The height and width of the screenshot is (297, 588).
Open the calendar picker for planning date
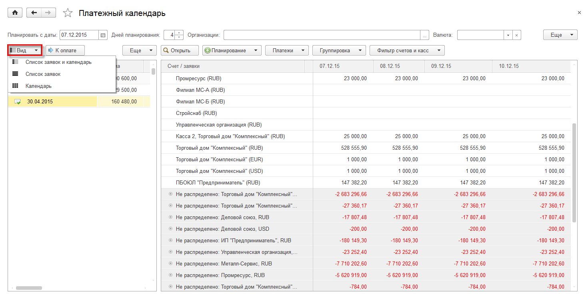(103, 35)
